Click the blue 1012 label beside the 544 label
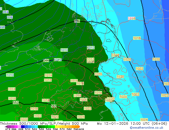Viewport: 169px width, 130px height. click(x=58, y=60)
